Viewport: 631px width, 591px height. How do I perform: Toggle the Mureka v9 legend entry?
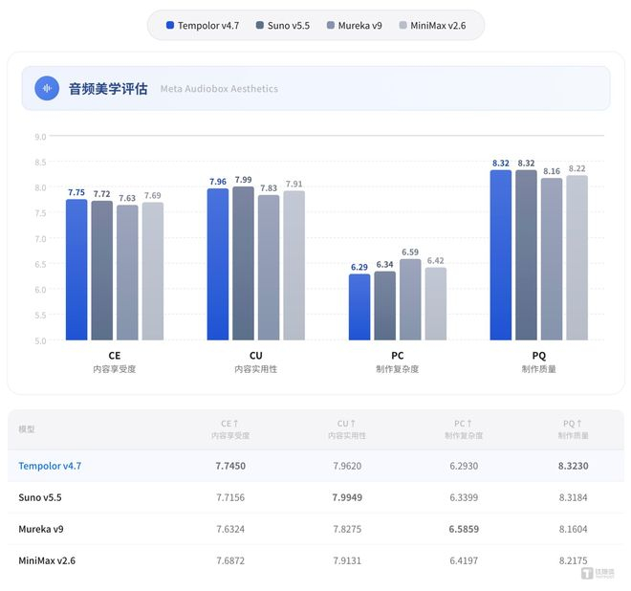(x=354, y=26)
